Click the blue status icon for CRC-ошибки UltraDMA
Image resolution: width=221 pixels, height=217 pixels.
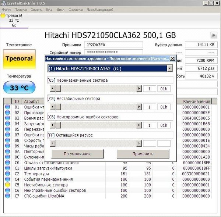[x=8, y=196]
